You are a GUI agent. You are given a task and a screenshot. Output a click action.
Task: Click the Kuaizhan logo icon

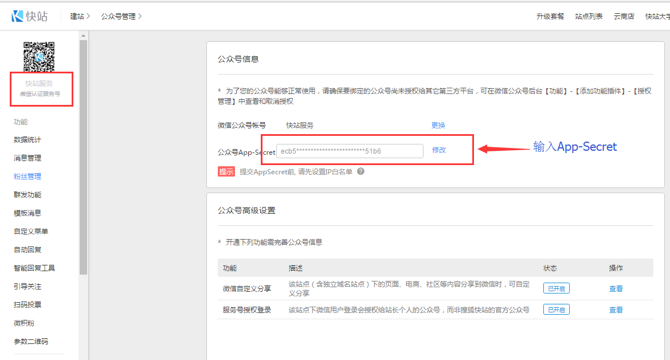(18, 16)
